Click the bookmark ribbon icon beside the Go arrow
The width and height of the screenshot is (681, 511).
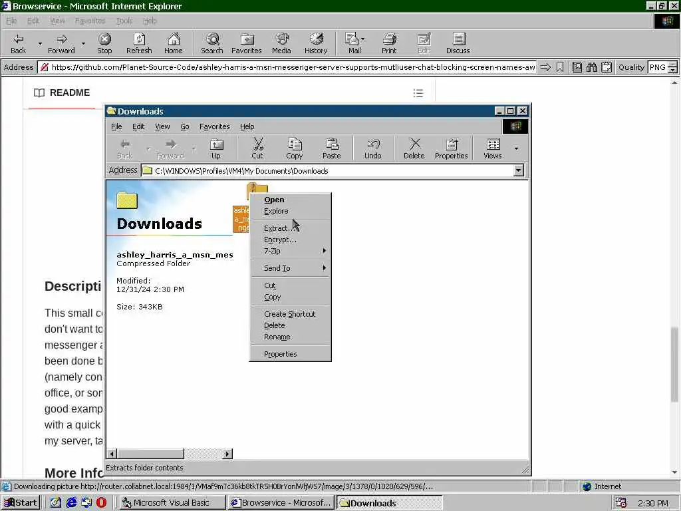pyautogui.click(x=560, y=67)
